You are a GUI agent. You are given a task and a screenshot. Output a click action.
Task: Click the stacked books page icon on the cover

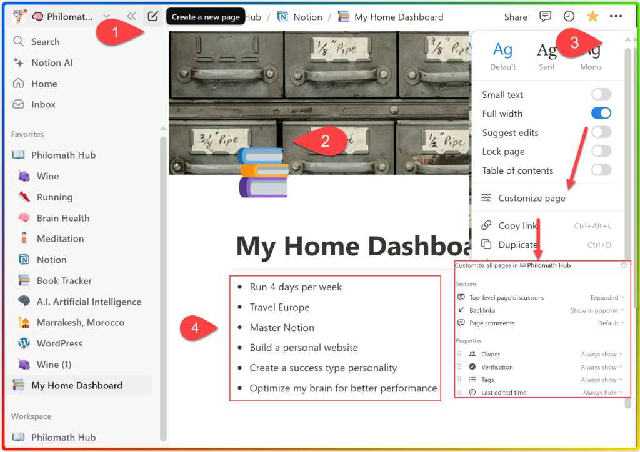point(264,172)
